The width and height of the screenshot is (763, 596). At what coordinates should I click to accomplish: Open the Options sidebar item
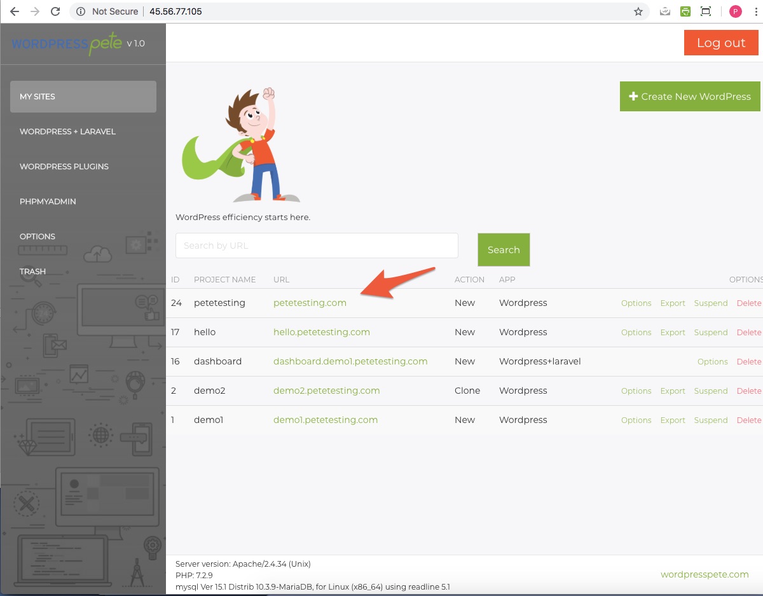coord(38,237)
